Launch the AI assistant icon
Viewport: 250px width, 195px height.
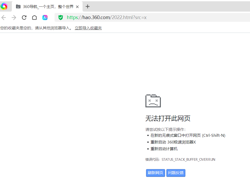[45, 18]
